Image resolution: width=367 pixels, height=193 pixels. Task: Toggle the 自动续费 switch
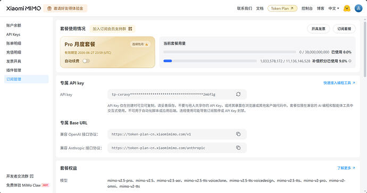click(x=86, y=61)
